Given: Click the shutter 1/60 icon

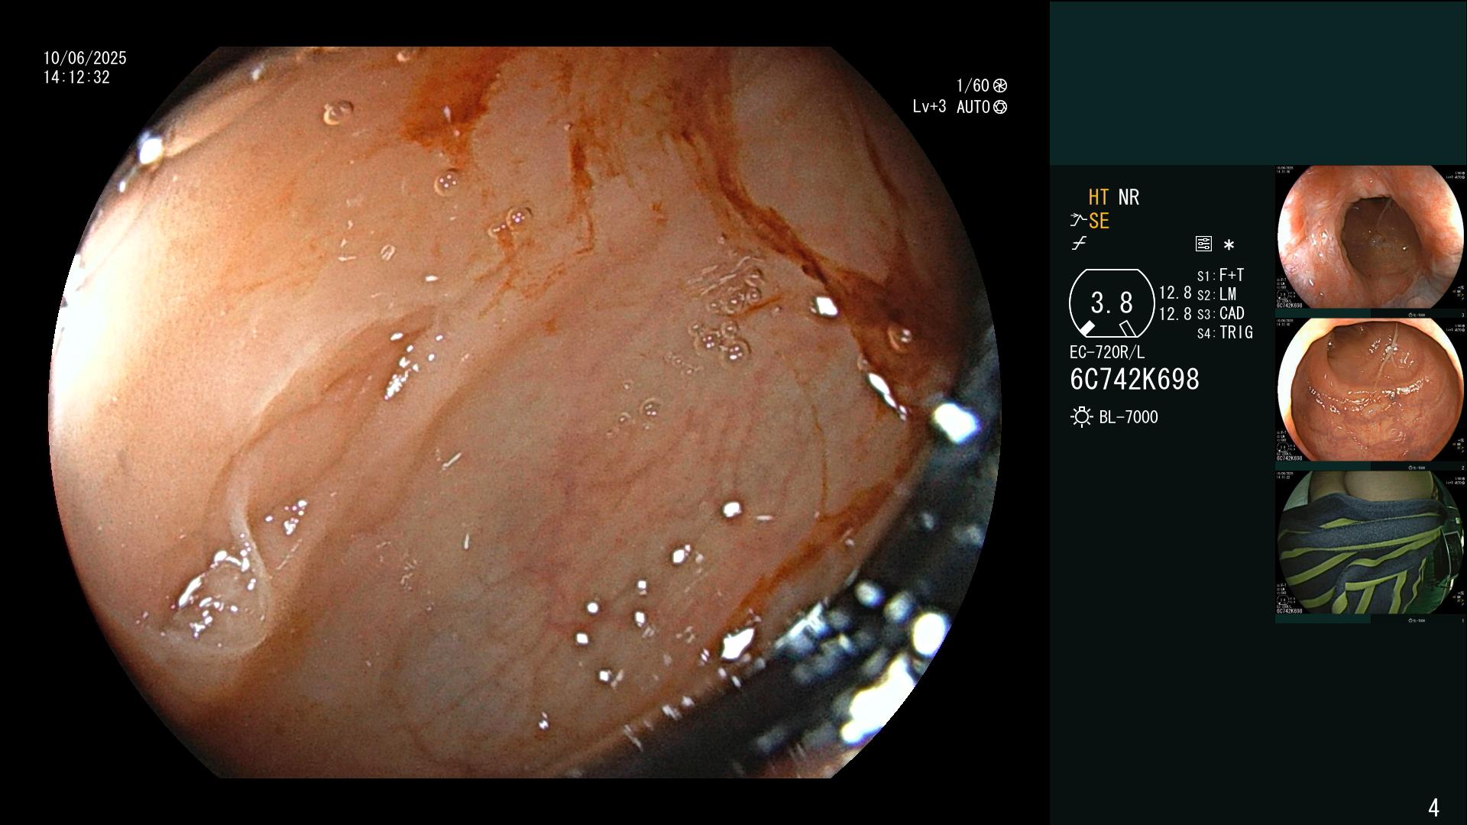Looking at the screenshot, I should pyautogui.click(x=1000, y=86).
